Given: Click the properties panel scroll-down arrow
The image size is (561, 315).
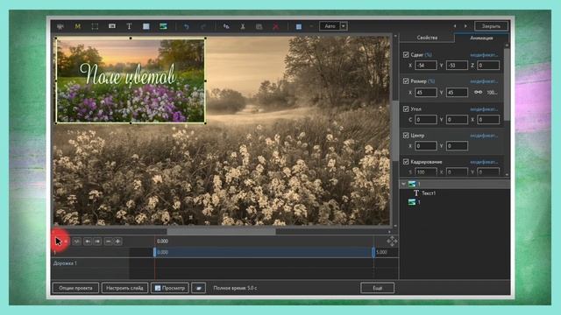Looking at the screenshot, I should 507,175.
